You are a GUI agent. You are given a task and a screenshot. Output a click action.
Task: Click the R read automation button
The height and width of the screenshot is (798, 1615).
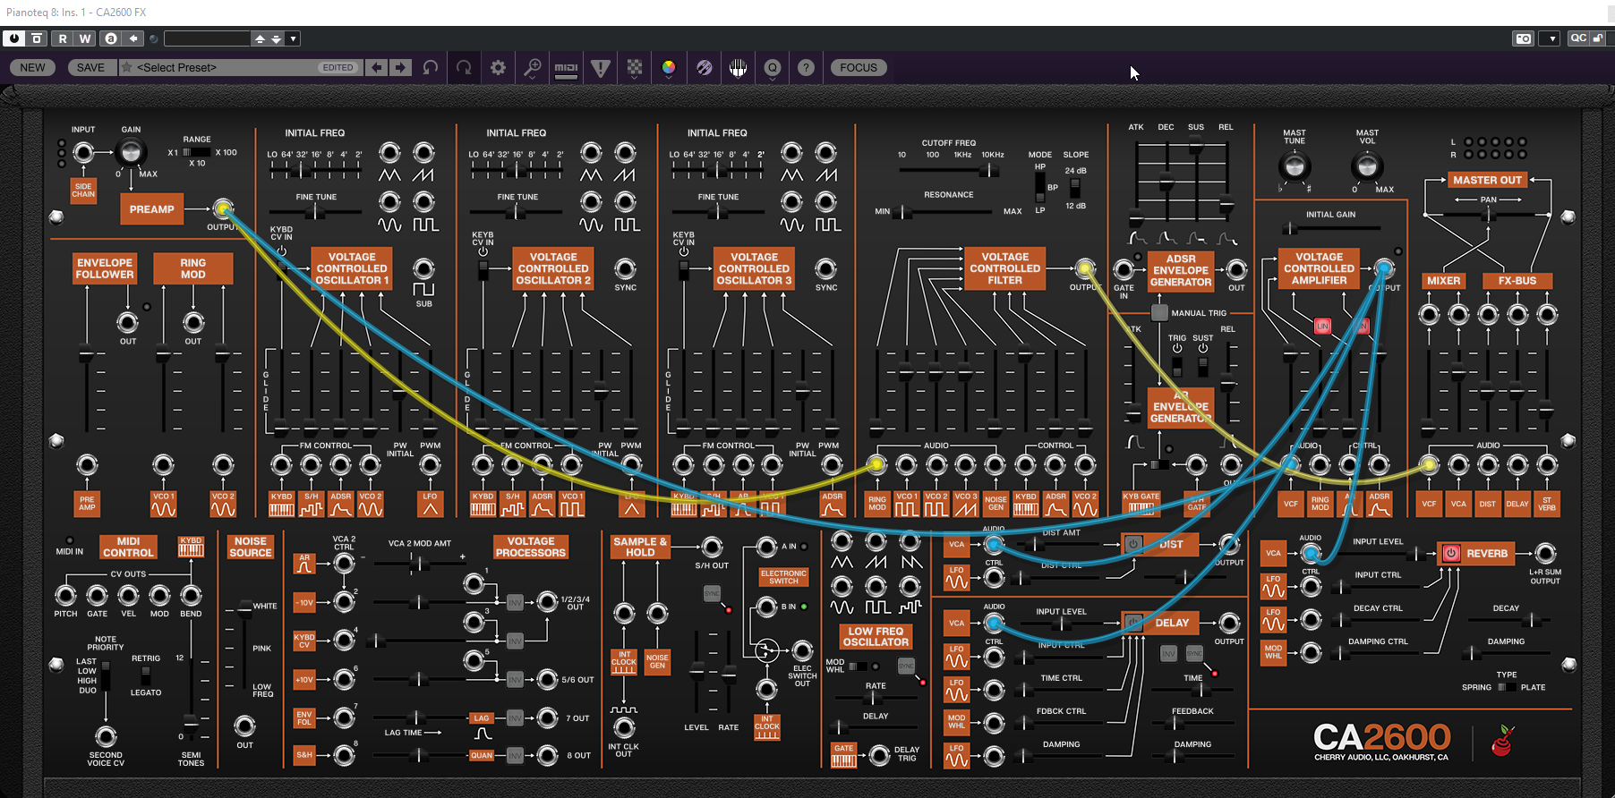63,38
